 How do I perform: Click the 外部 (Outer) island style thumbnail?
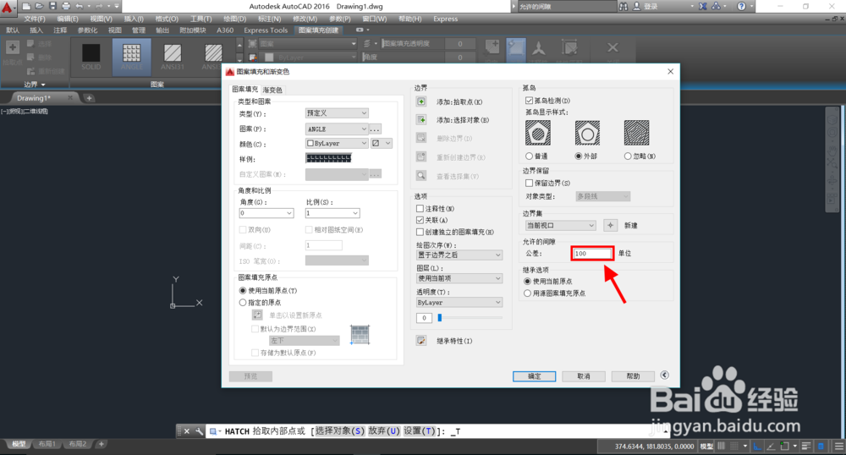(x=587, y=133)
